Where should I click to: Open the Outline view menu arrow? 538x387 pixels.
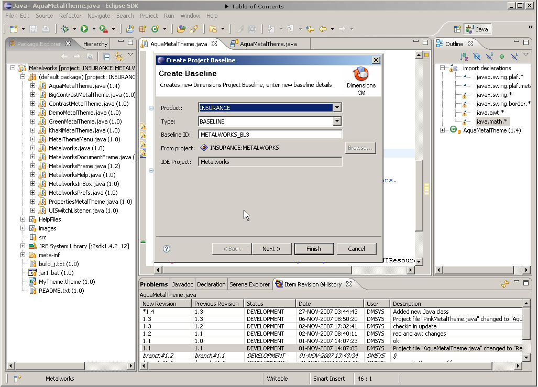coord(526,54)
